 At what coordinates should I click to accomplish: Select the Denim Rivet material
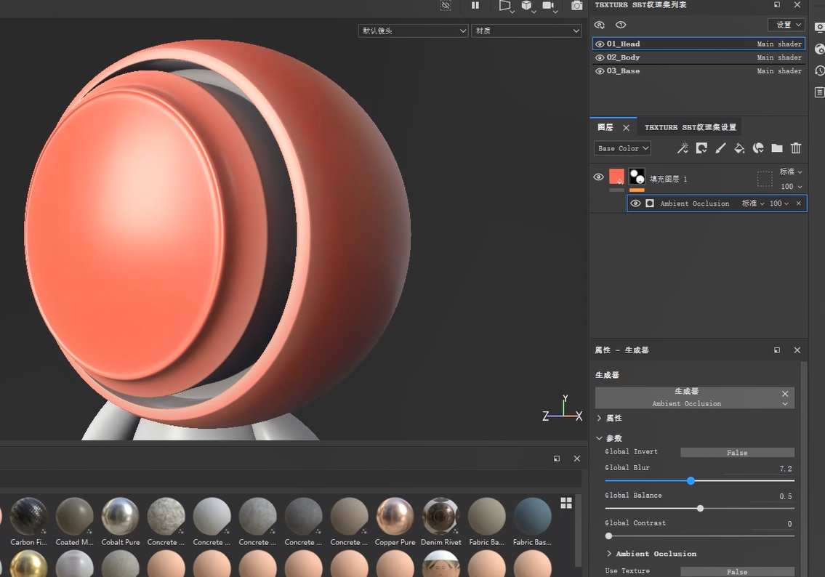(441, 521)
